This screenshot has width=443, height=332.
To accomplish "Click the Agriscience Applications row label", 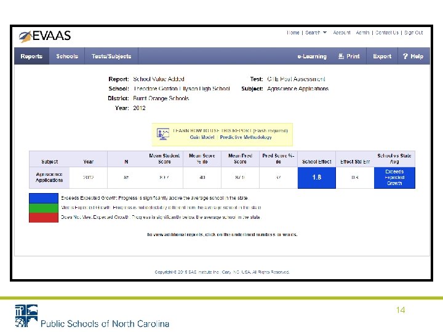I will click(x=49, y=177).
